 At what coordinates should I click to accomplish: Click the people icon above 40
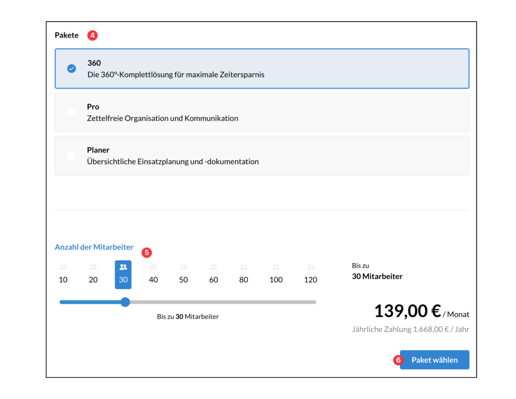coord(153,267)
